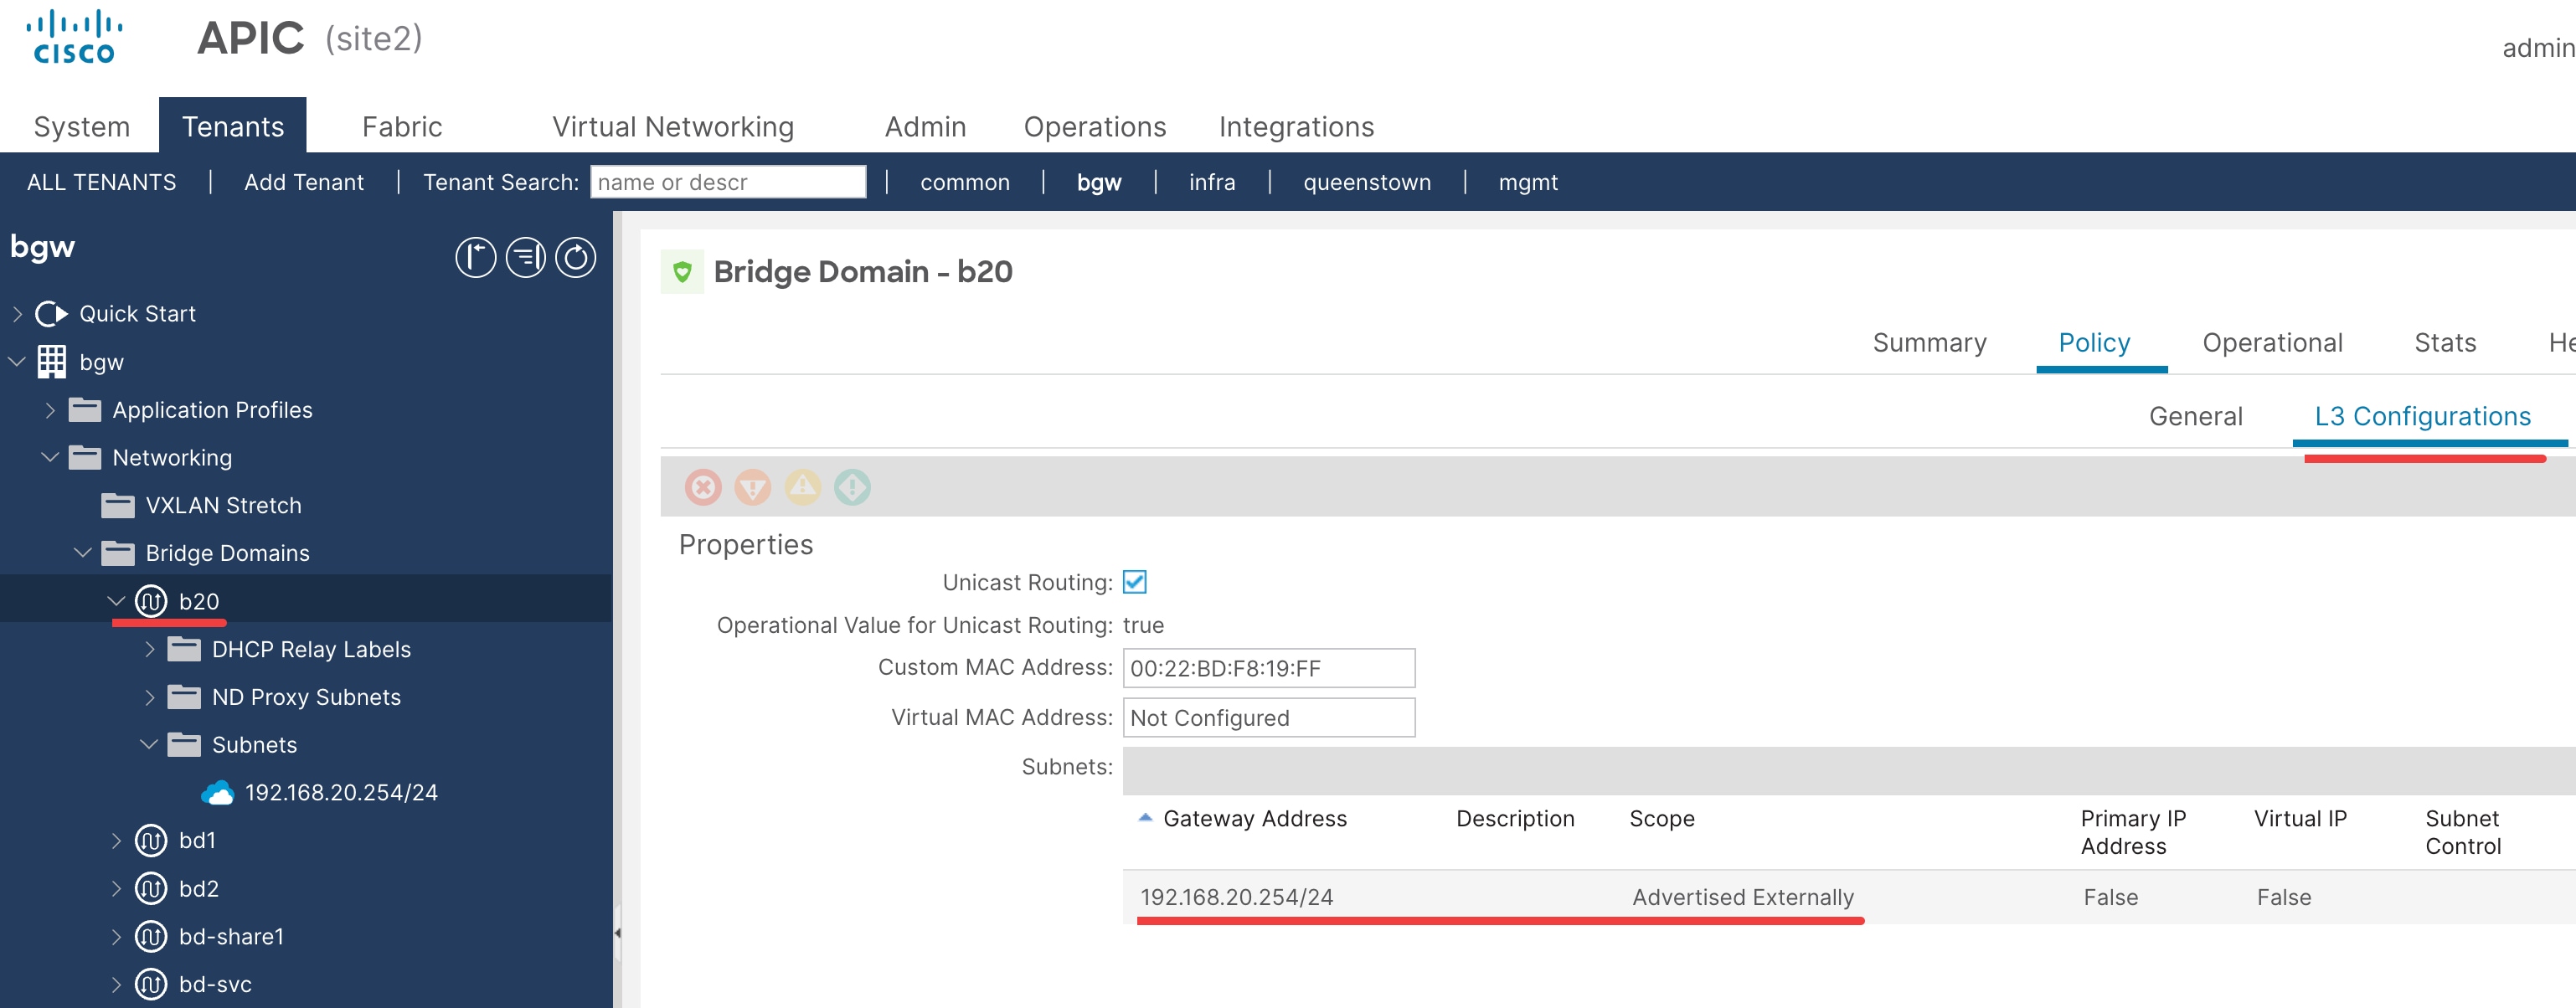Click the Subnets folder icon
Screen dimensions: 2576x1008
(184, 745)
